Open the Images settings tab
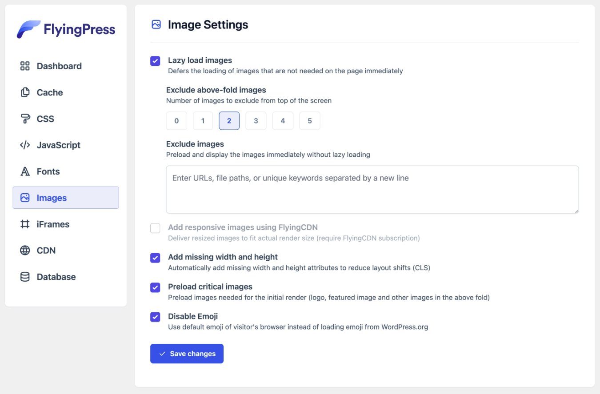The width and height of the screenshot is (600, 394). coord(66,198)
